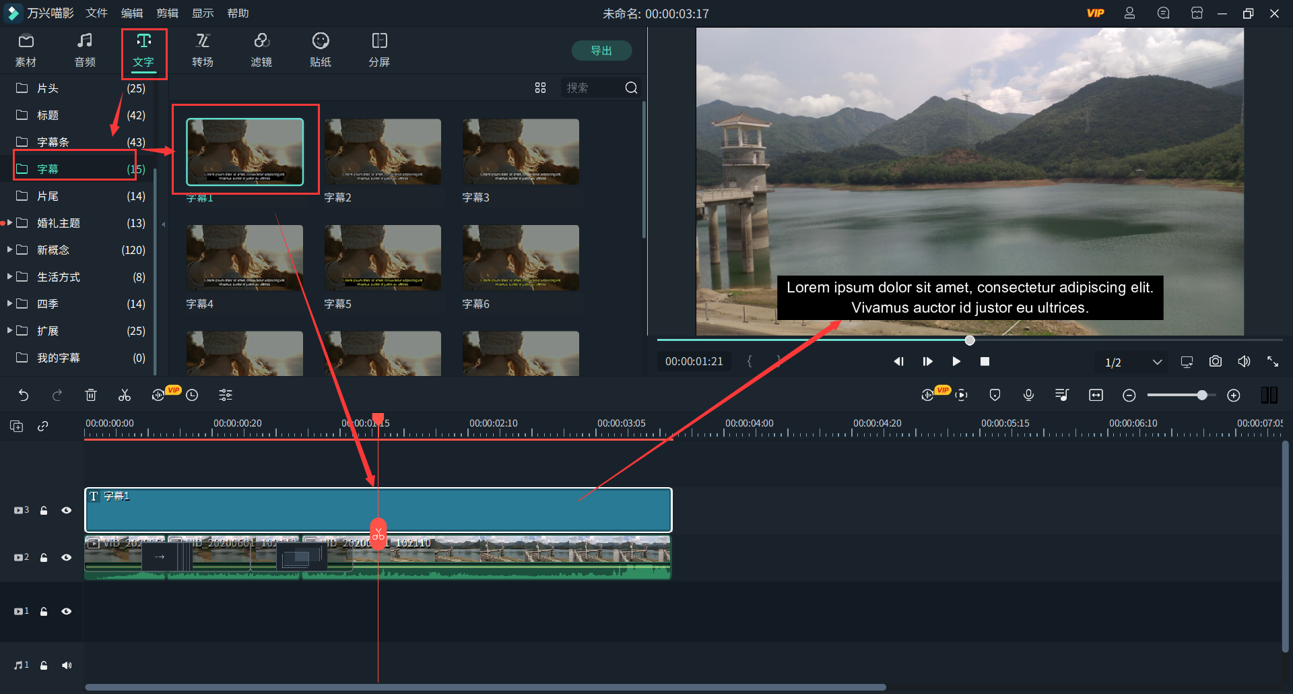Open the Stickers (贴纸) panel
1293x694 pixels.
(x=321, y=51)
